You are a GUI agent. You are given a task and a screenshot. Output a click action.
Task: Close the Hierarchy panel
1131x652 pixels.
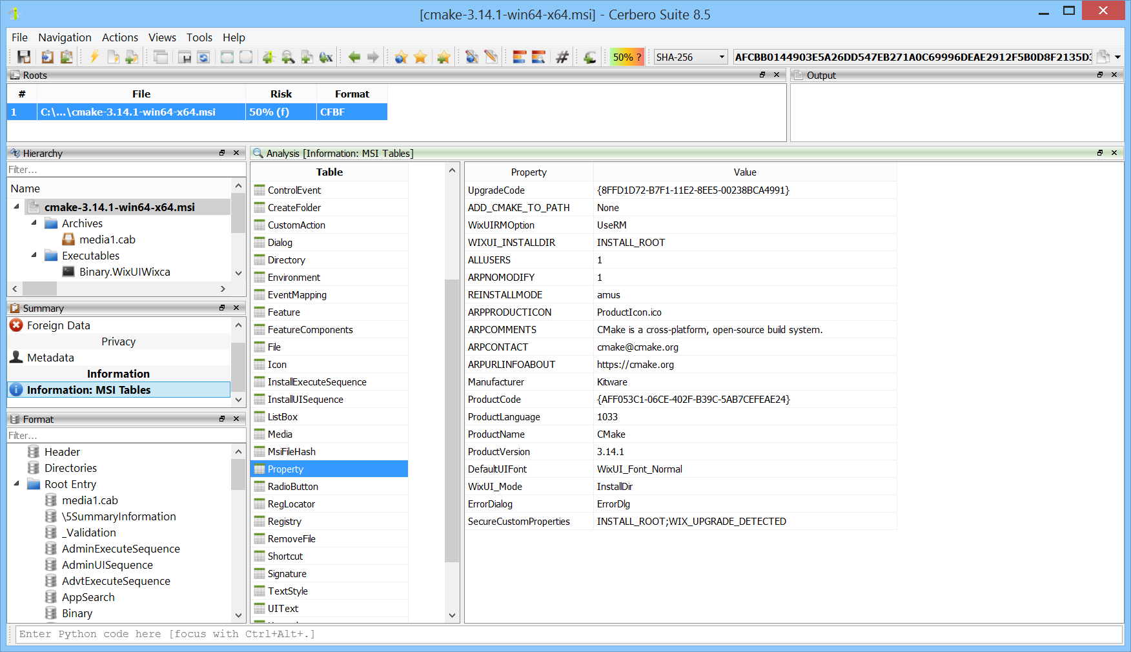(236, 153)
